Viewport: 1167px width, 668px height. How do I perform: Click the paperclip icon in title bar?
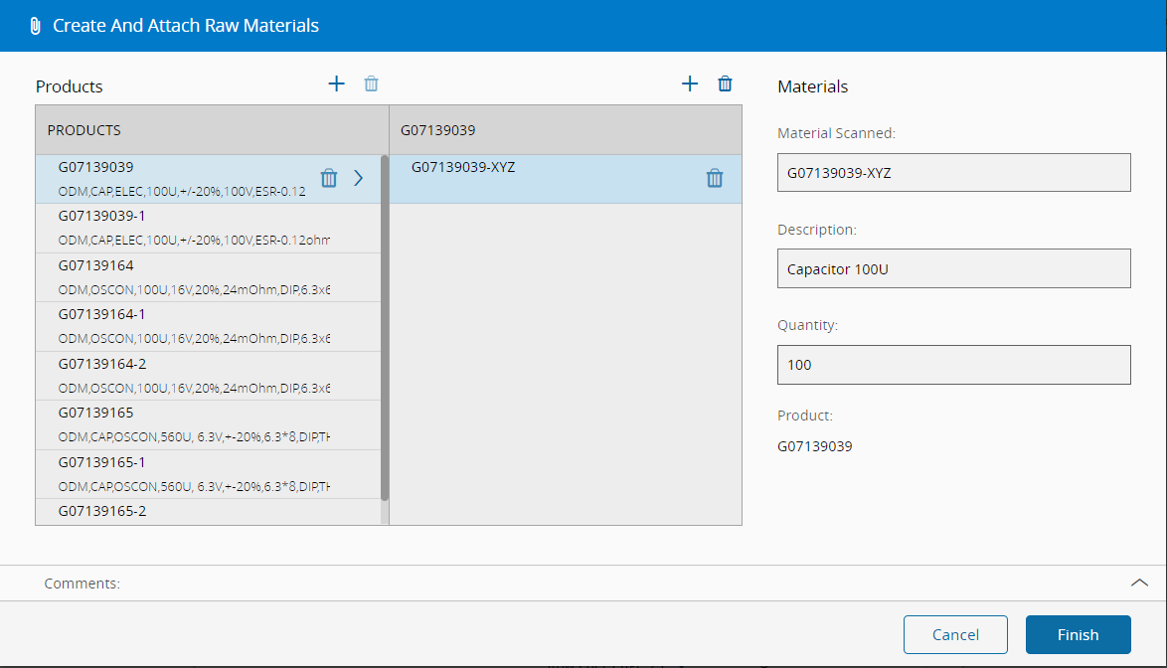(x=35, y=26)
